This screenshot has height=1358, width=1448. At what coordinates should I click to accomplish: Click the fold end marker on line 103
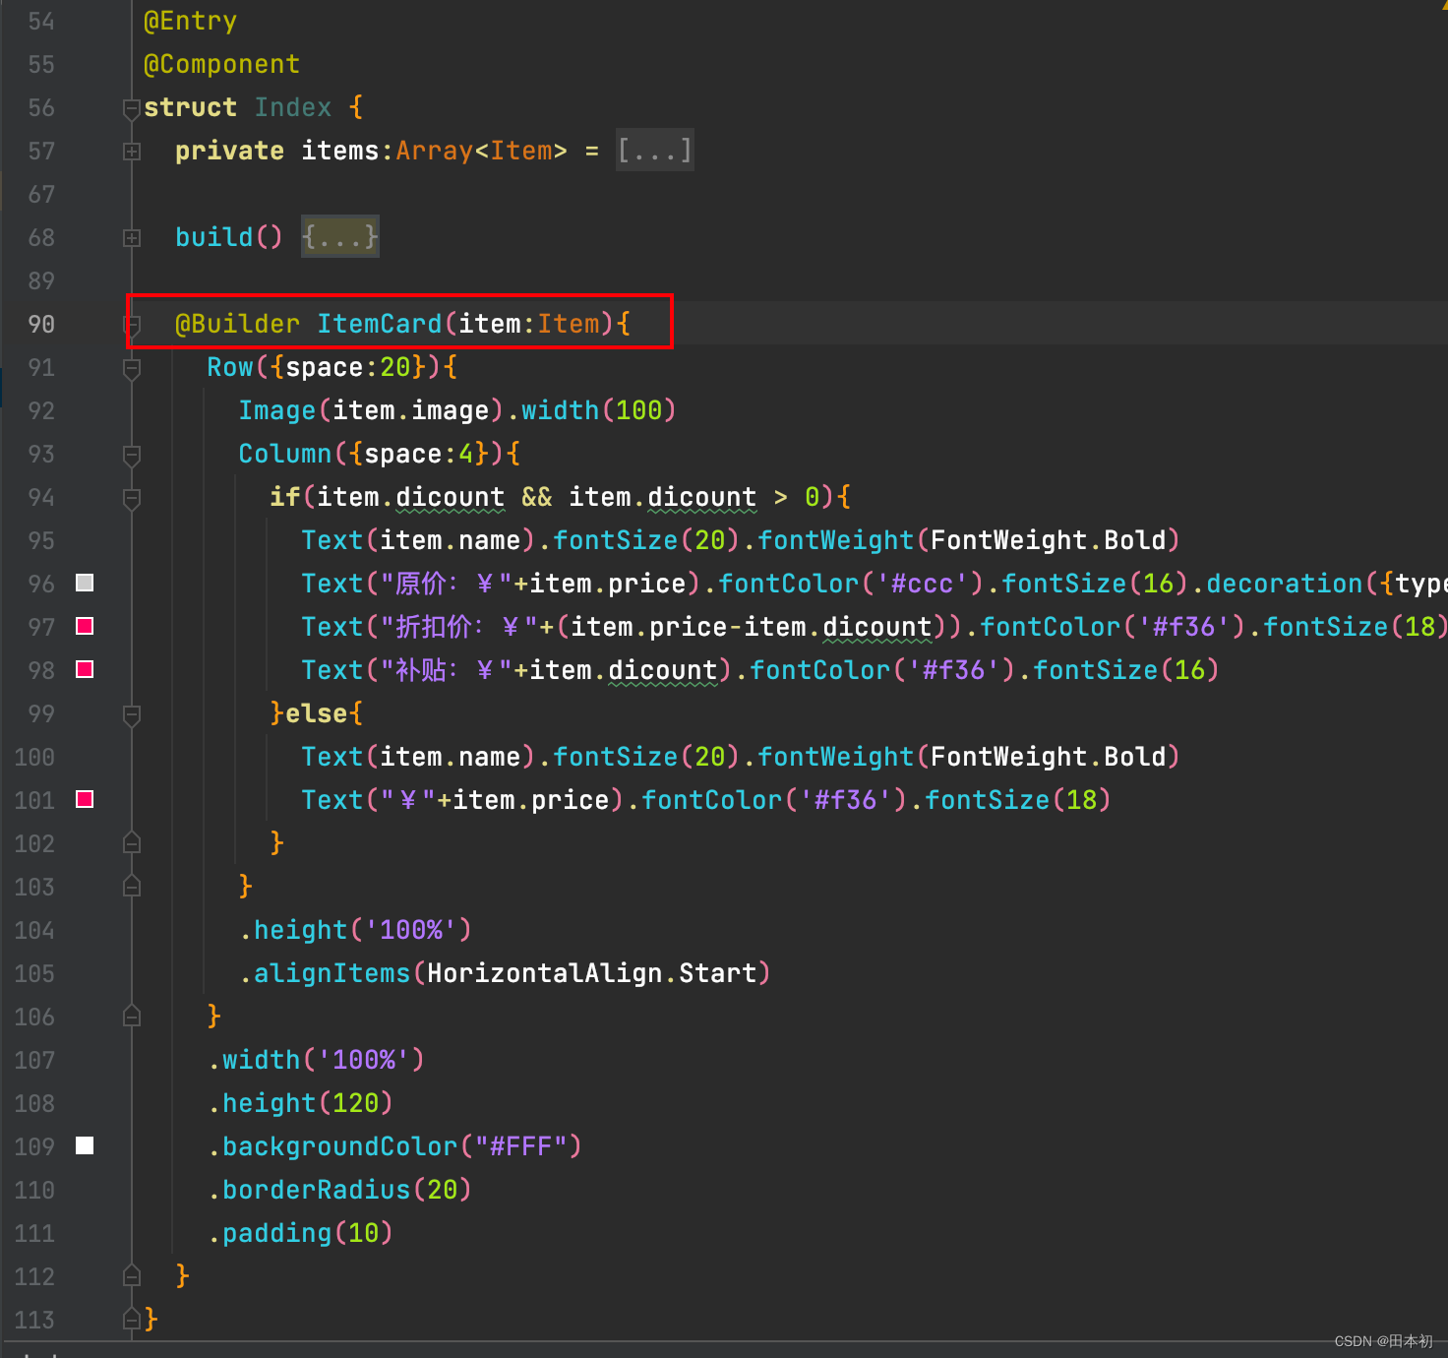tap(132, 887)
